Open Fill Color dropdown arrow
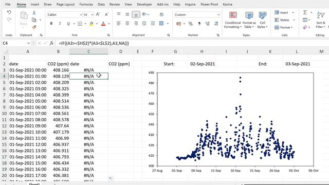 (97, 24)
